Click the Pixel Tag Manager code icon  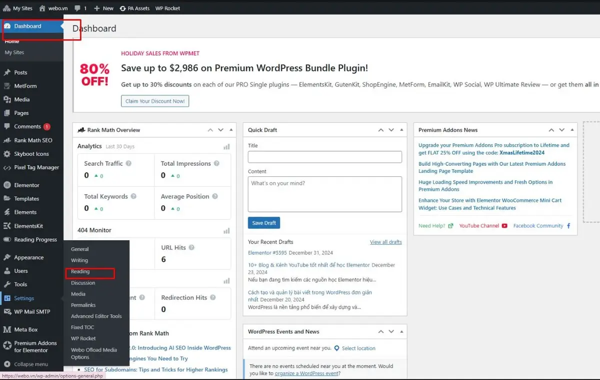pos(7,167)
